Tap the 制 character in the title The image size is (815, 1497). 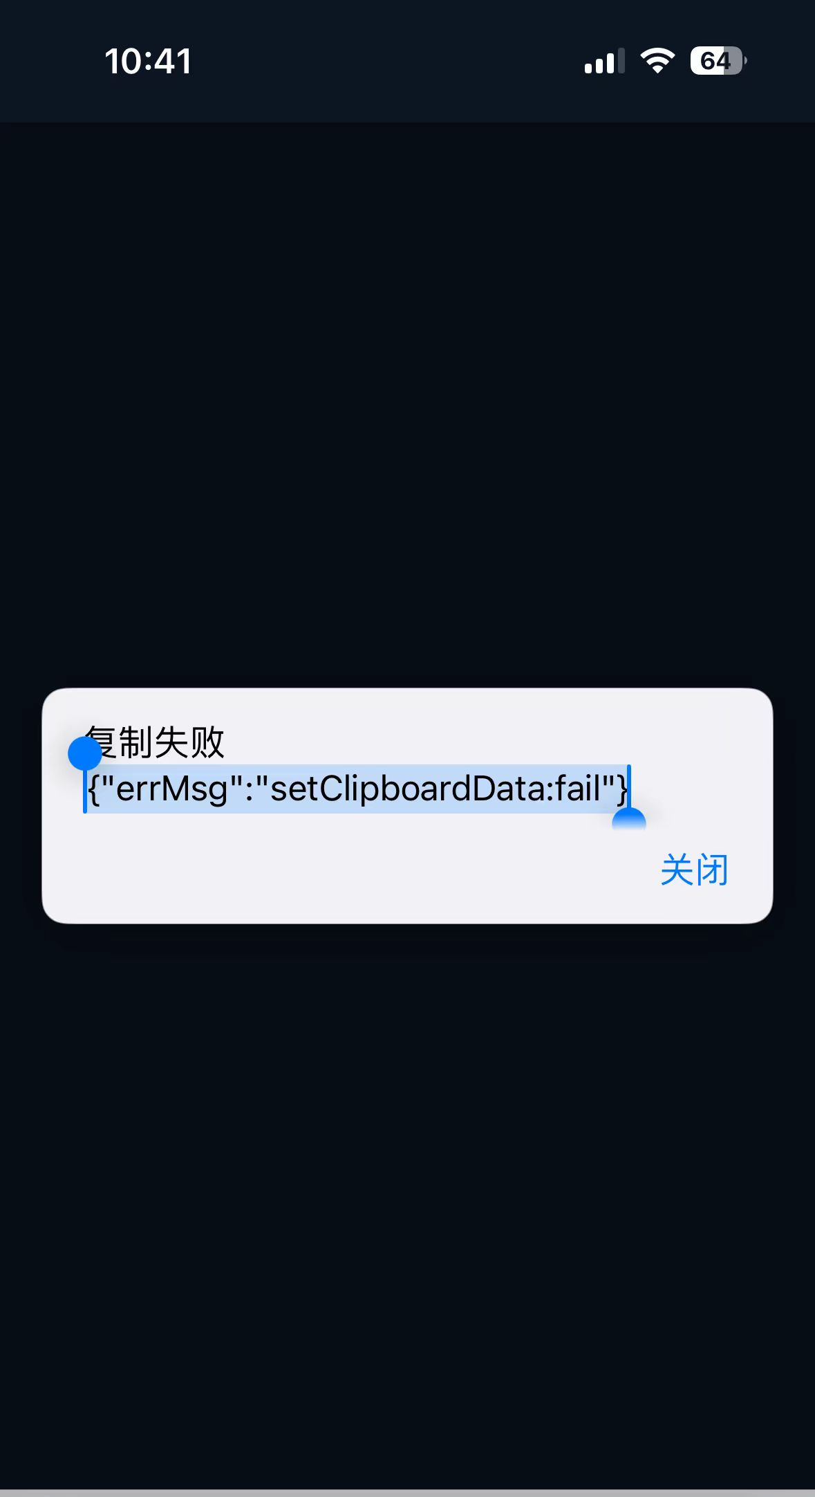[x=135, y=742]
